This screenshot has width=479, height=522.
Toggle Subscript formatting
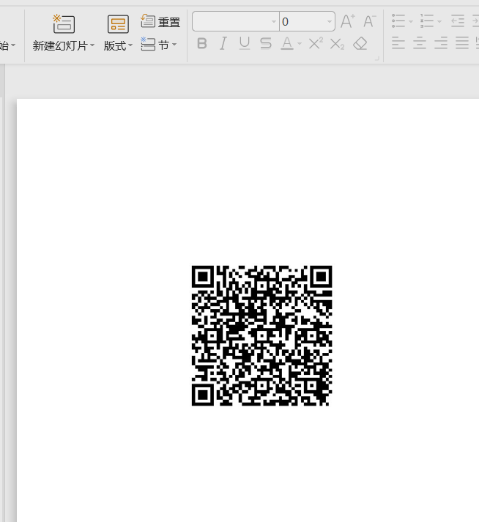point(337,44)
